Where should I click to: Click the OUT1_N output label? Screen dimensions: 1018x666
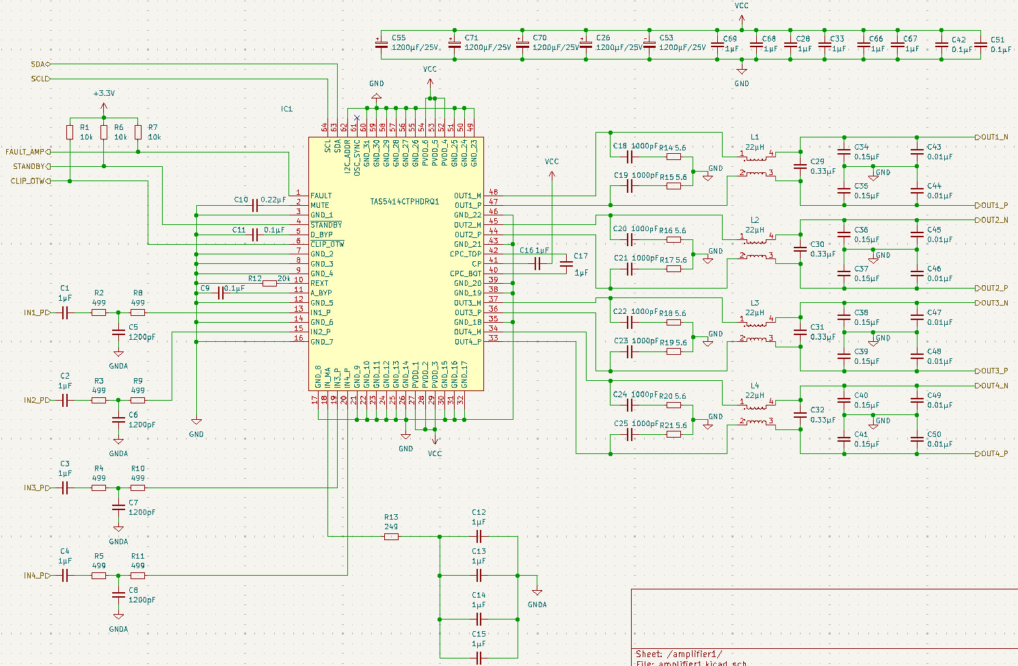[x=991, y=137]
